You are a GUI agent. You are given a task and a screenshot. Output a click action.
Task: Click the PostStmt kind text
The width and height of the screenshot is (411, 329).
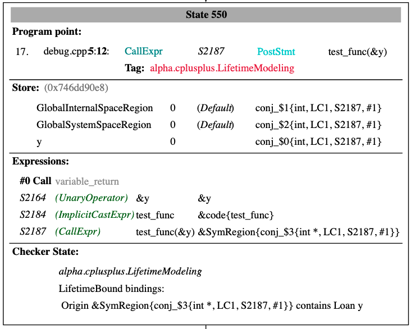tap(276, 52)
